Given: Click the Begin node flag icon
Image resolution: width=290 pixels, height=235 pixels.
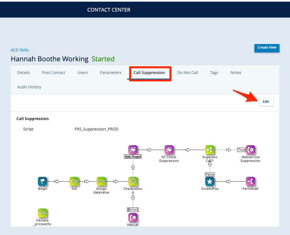Looking at the screenshot, I should (42, 181).
